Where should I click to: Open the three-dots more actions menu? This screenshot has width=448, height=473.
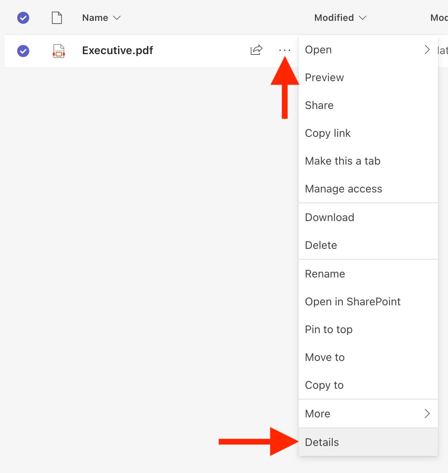point(285,50)
